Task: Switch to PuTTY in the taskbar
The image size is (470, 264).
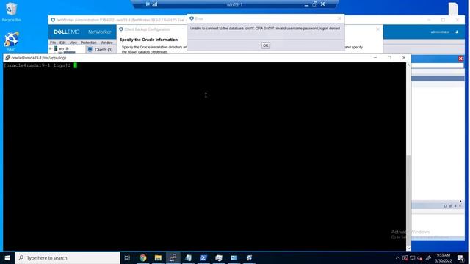Action: (173, 257)
